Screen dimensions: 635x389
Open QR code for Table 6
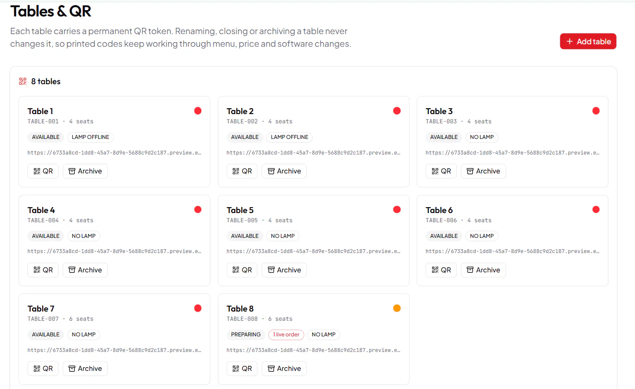pos(441,270)
